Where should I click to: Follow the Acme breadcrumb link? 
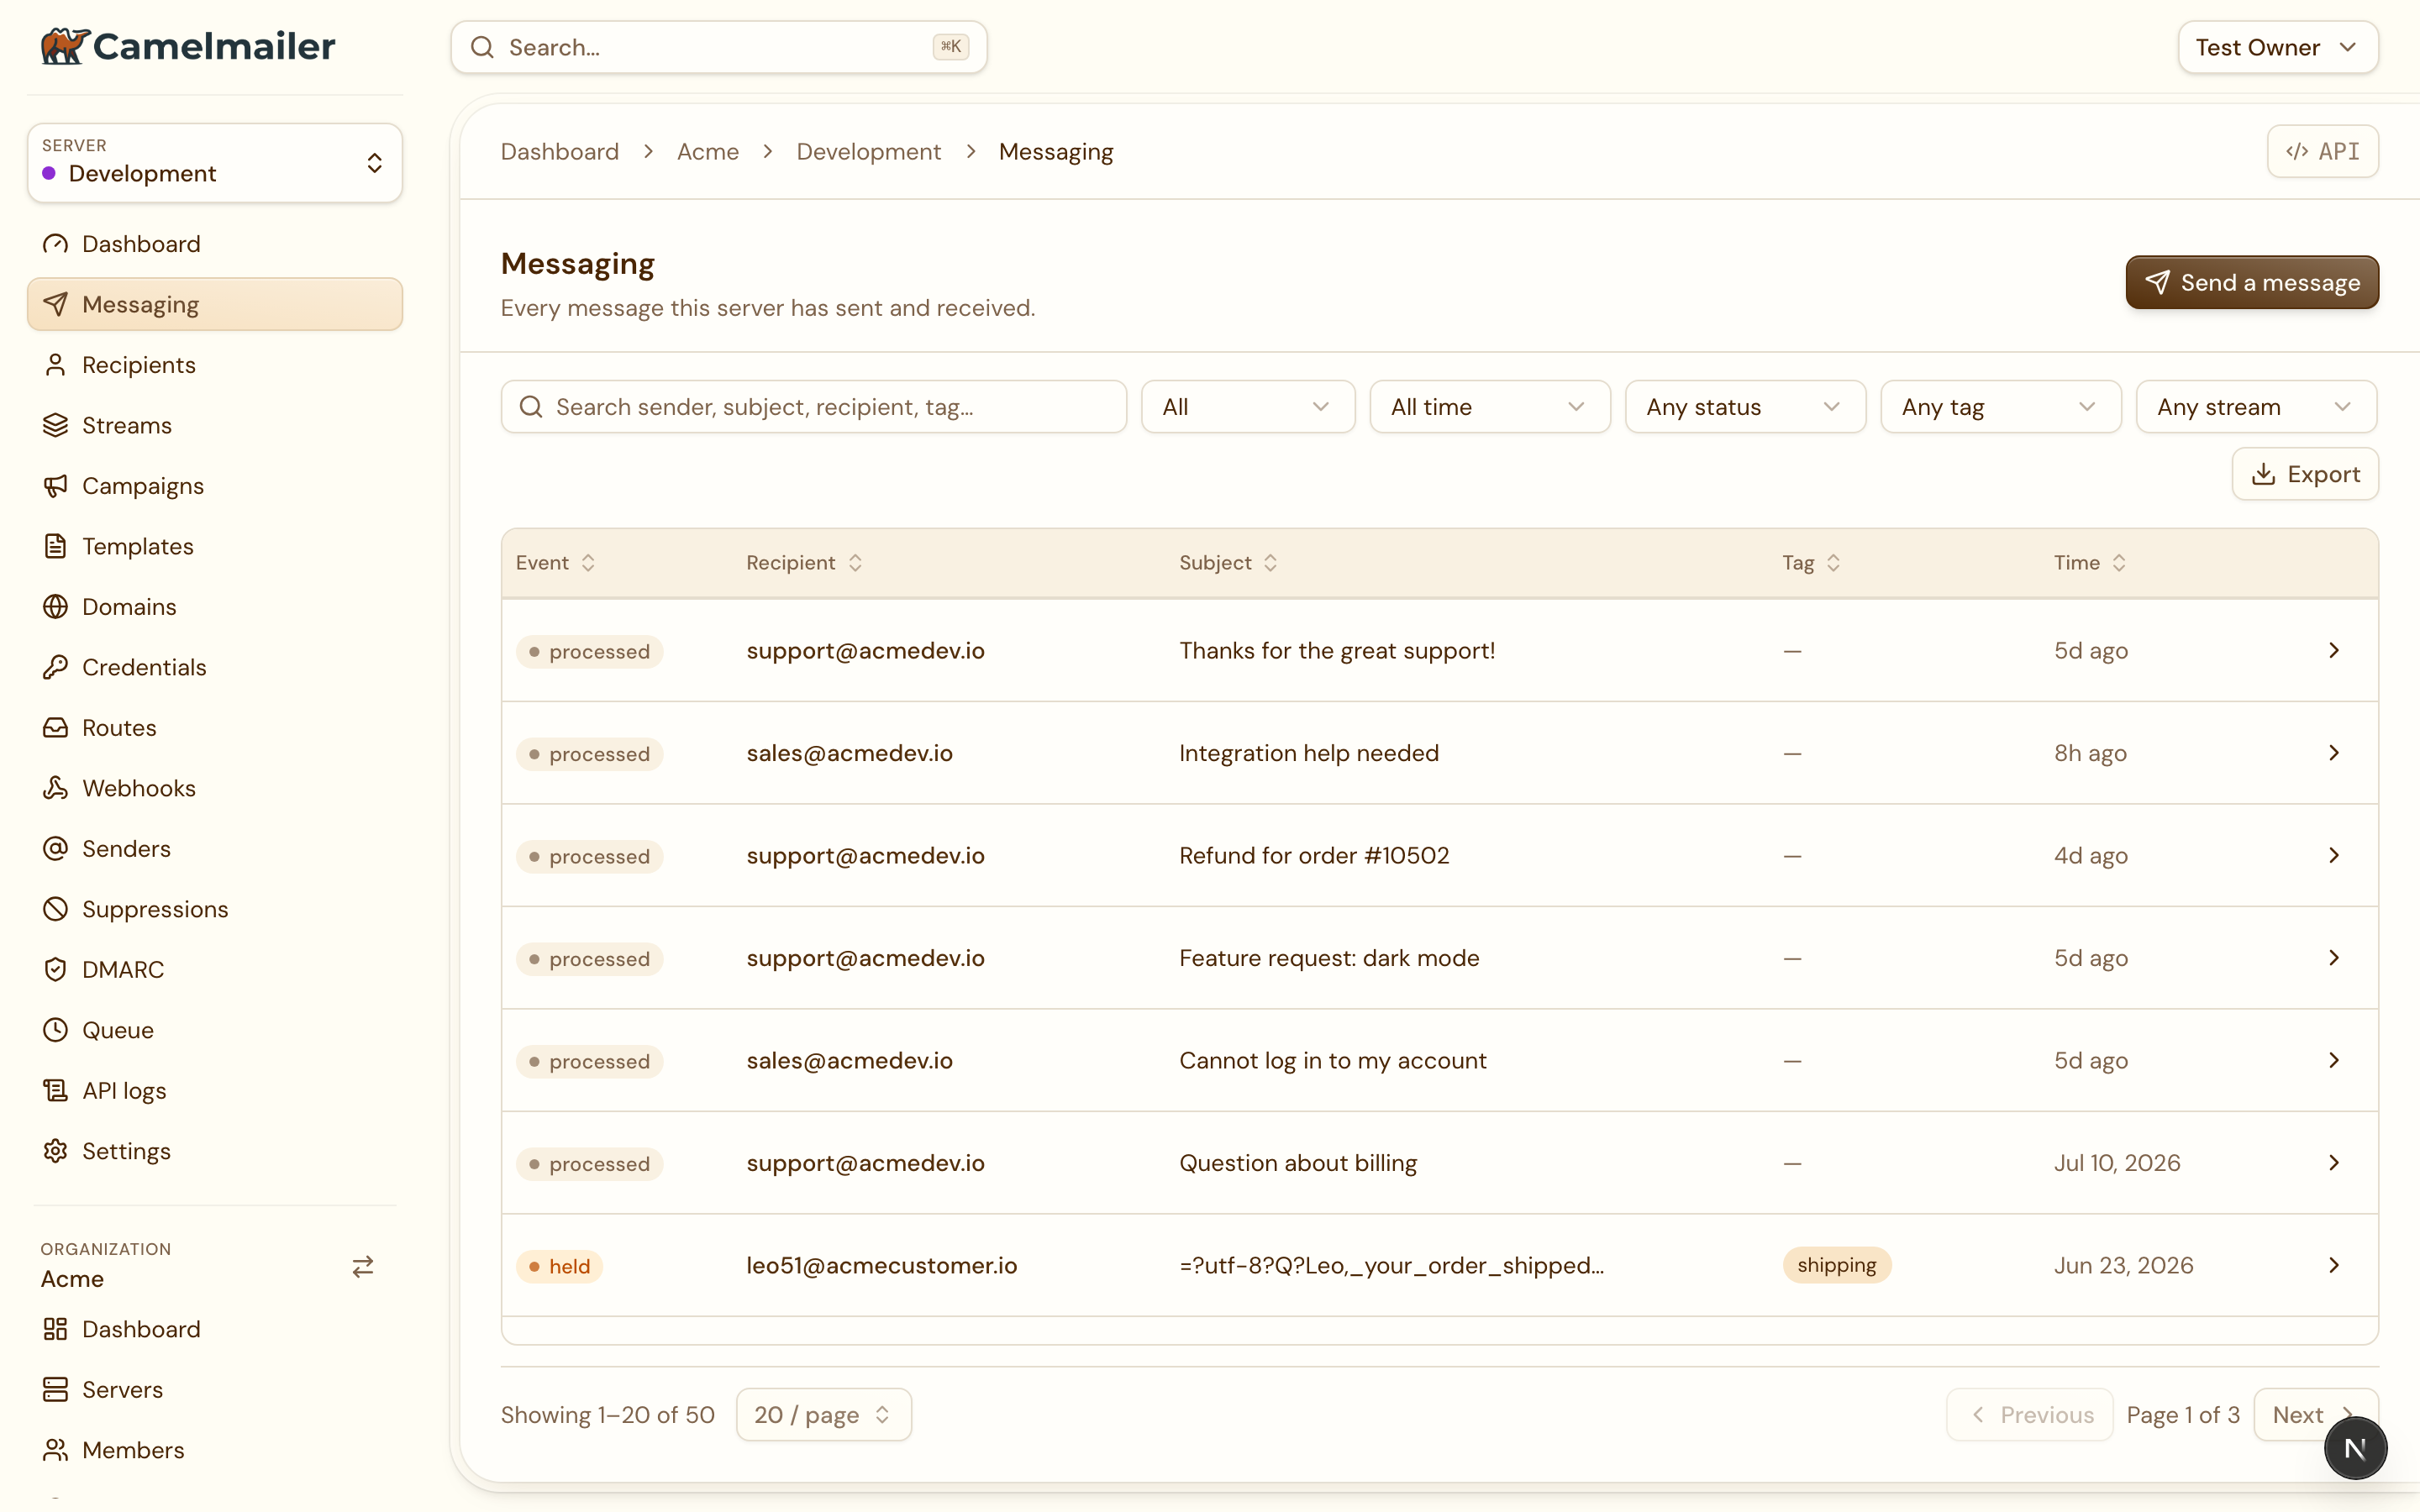(708, 151)
